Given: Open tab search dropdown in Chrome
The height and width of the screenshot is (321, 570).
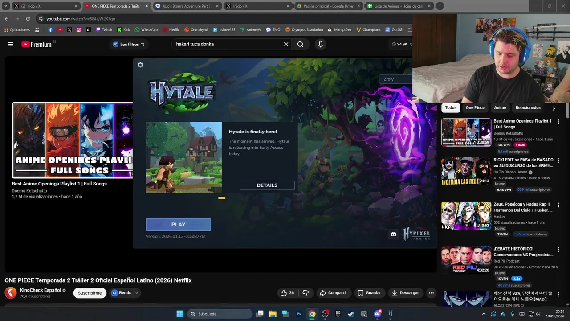Looking at the screenshot, I should coord(6,6).
